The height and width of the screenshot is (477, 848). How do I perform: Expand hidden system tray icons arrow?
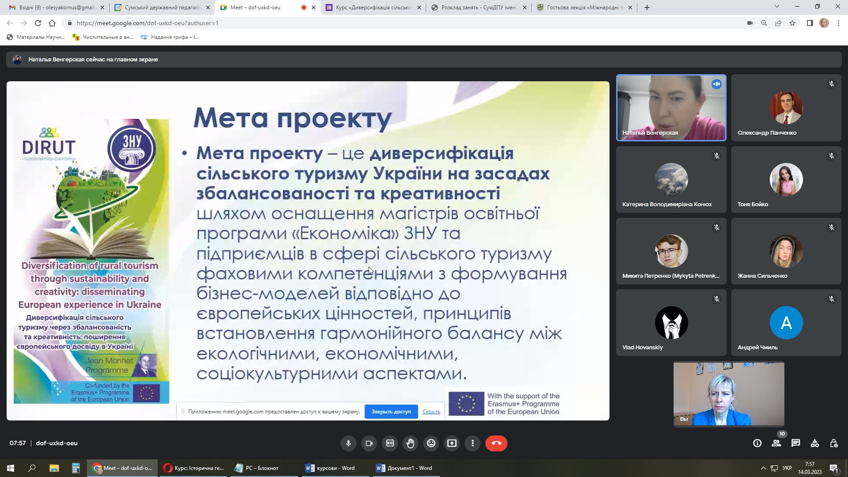763,468
